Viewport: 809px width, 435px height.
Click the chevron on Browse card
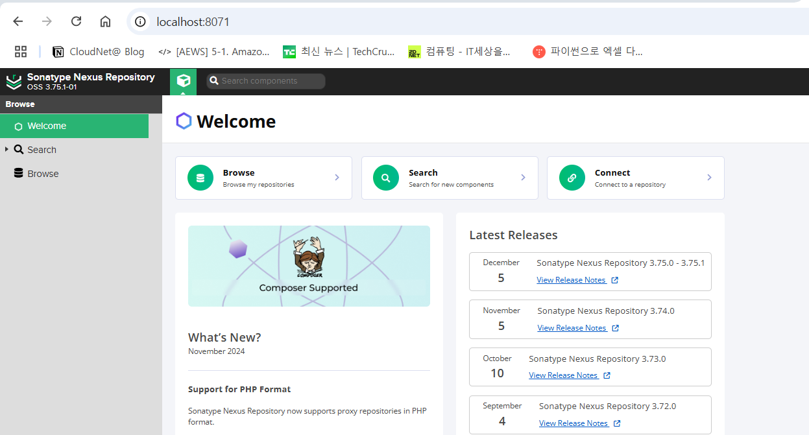337,178
